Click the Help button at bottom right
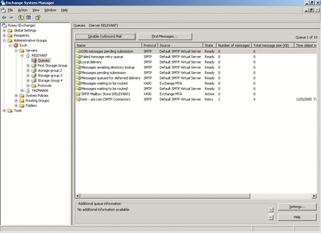The height and width of the screenshot is (233, 321). [297, 217]
